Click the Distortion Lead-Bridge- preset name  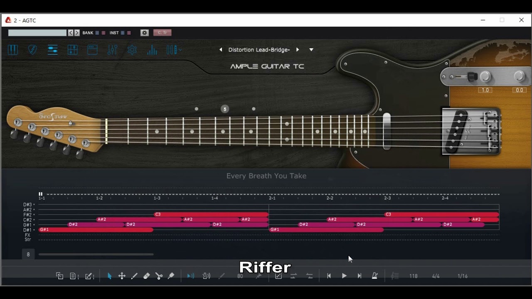point(259,50)
